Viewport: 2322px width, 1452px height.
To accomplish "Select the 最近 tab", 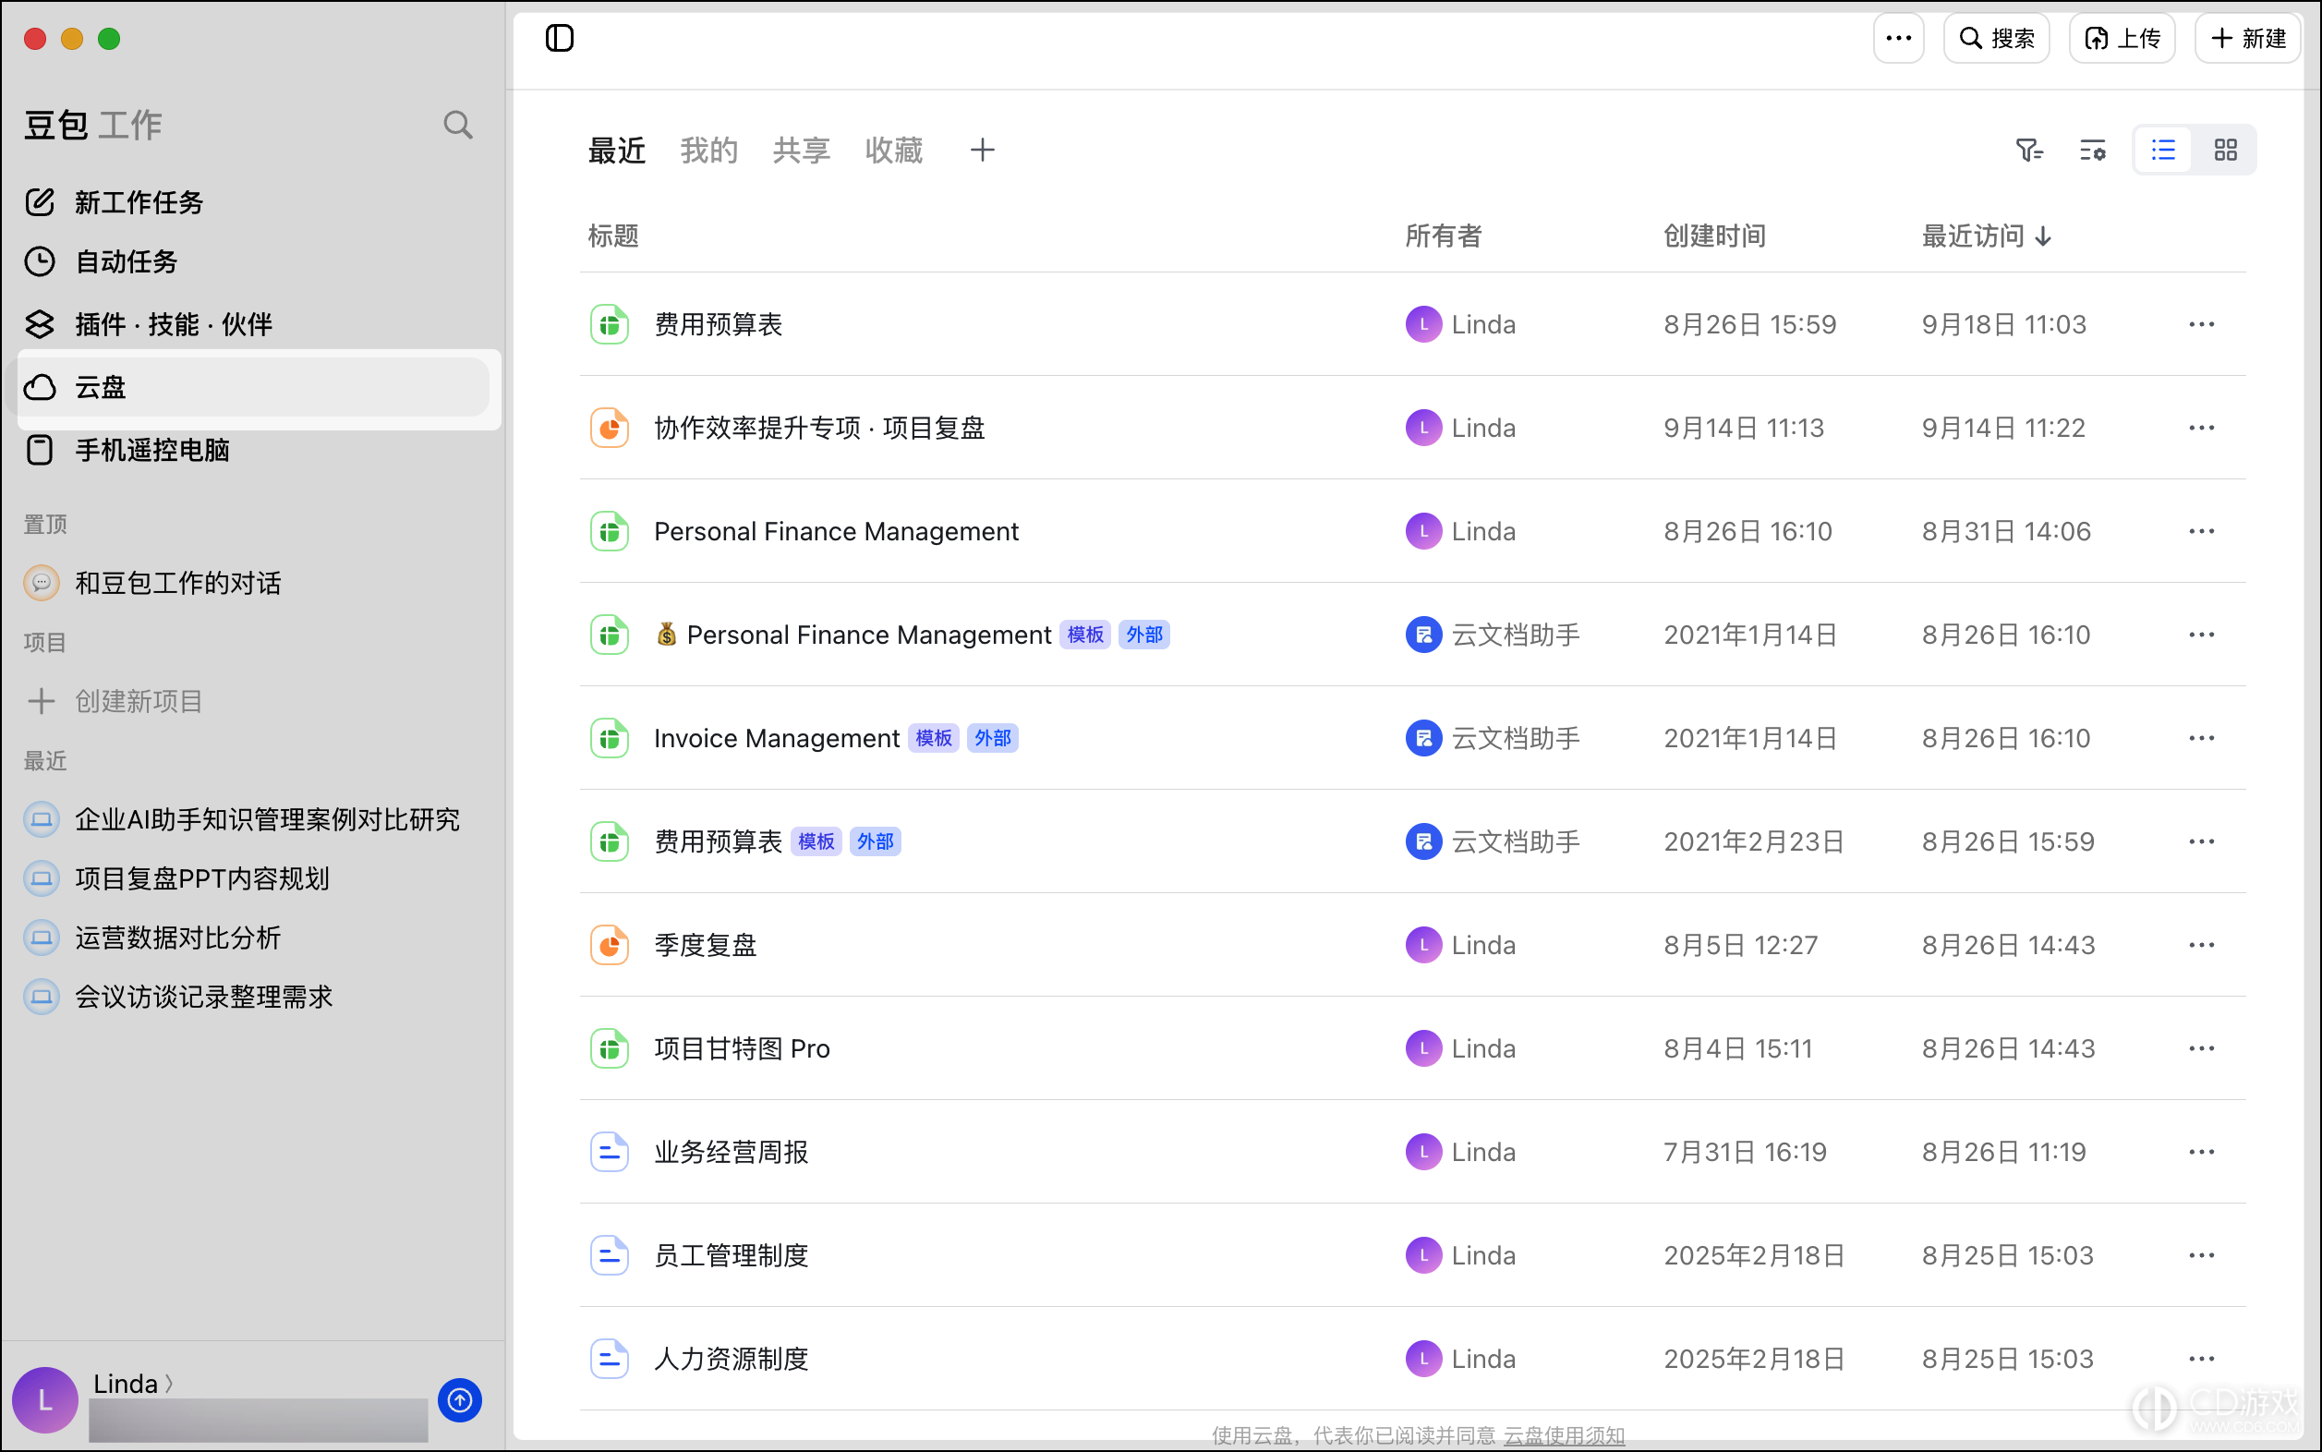I will (x=616, y=150).
